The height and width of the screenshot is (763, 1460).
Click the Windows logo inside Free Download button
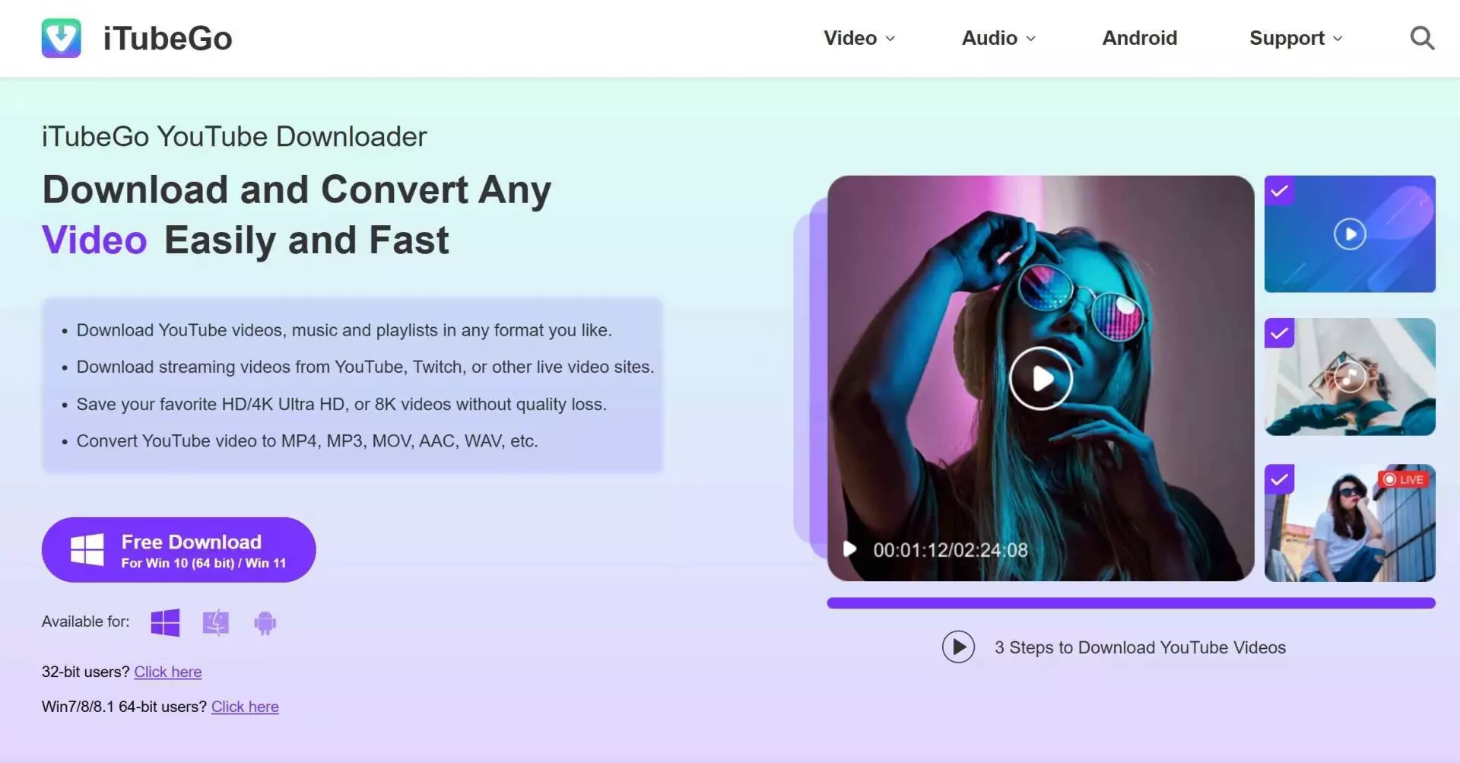point(87,549)
